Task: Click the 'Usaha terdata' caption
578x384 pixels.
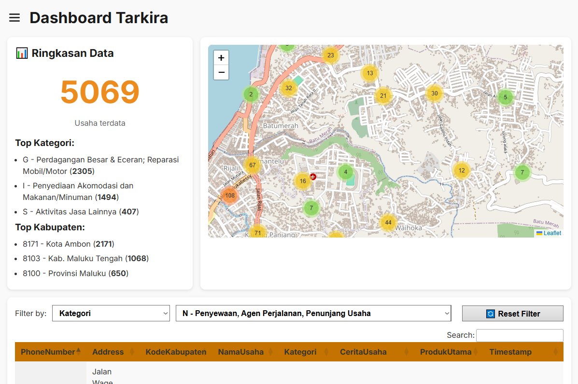Action: click(100, 123)
